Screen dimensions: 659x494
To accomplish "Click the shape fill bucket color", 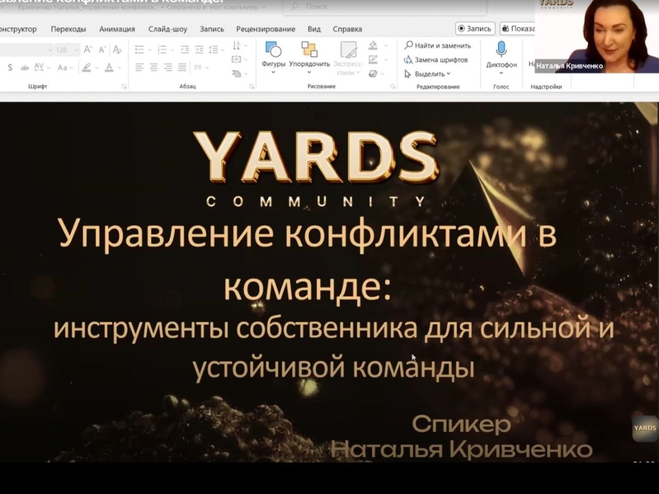I will [373, 45].
